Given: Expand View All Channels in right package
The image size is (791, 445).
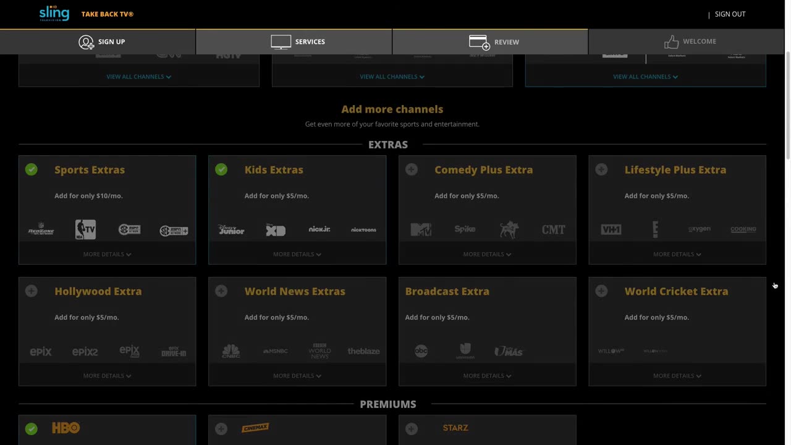Looking at the screenshot, I should (x=646, y=77).
